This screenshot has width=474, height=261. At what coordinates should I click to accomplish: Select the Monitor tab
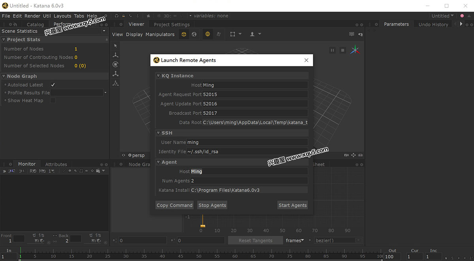[x=27, y=164]
